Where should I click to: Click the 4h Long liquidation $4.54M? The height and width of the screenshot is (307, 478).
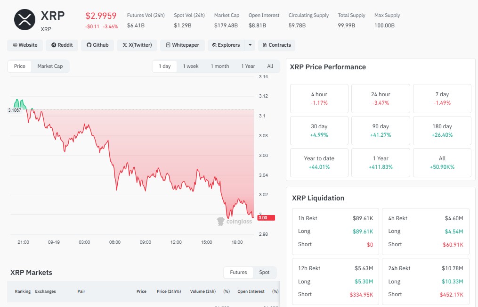tap(454, 232)
